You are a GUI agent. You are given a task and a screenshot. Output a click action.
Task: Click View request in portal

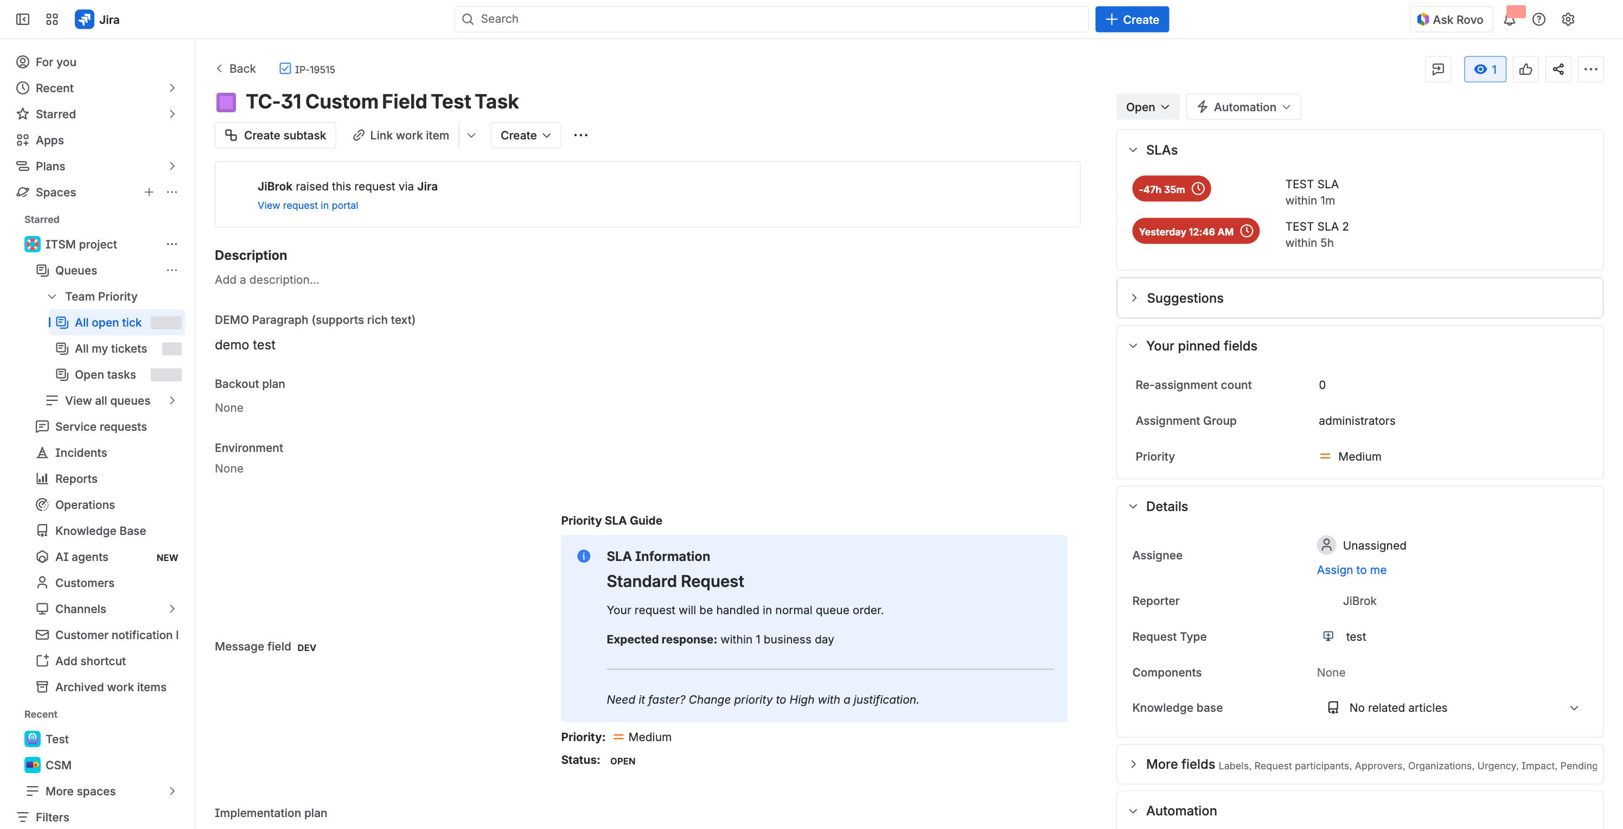[308, 206]
